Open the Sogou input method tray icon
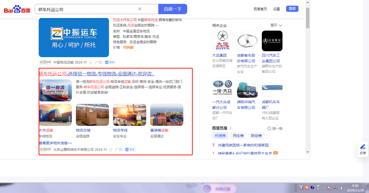 307,188
